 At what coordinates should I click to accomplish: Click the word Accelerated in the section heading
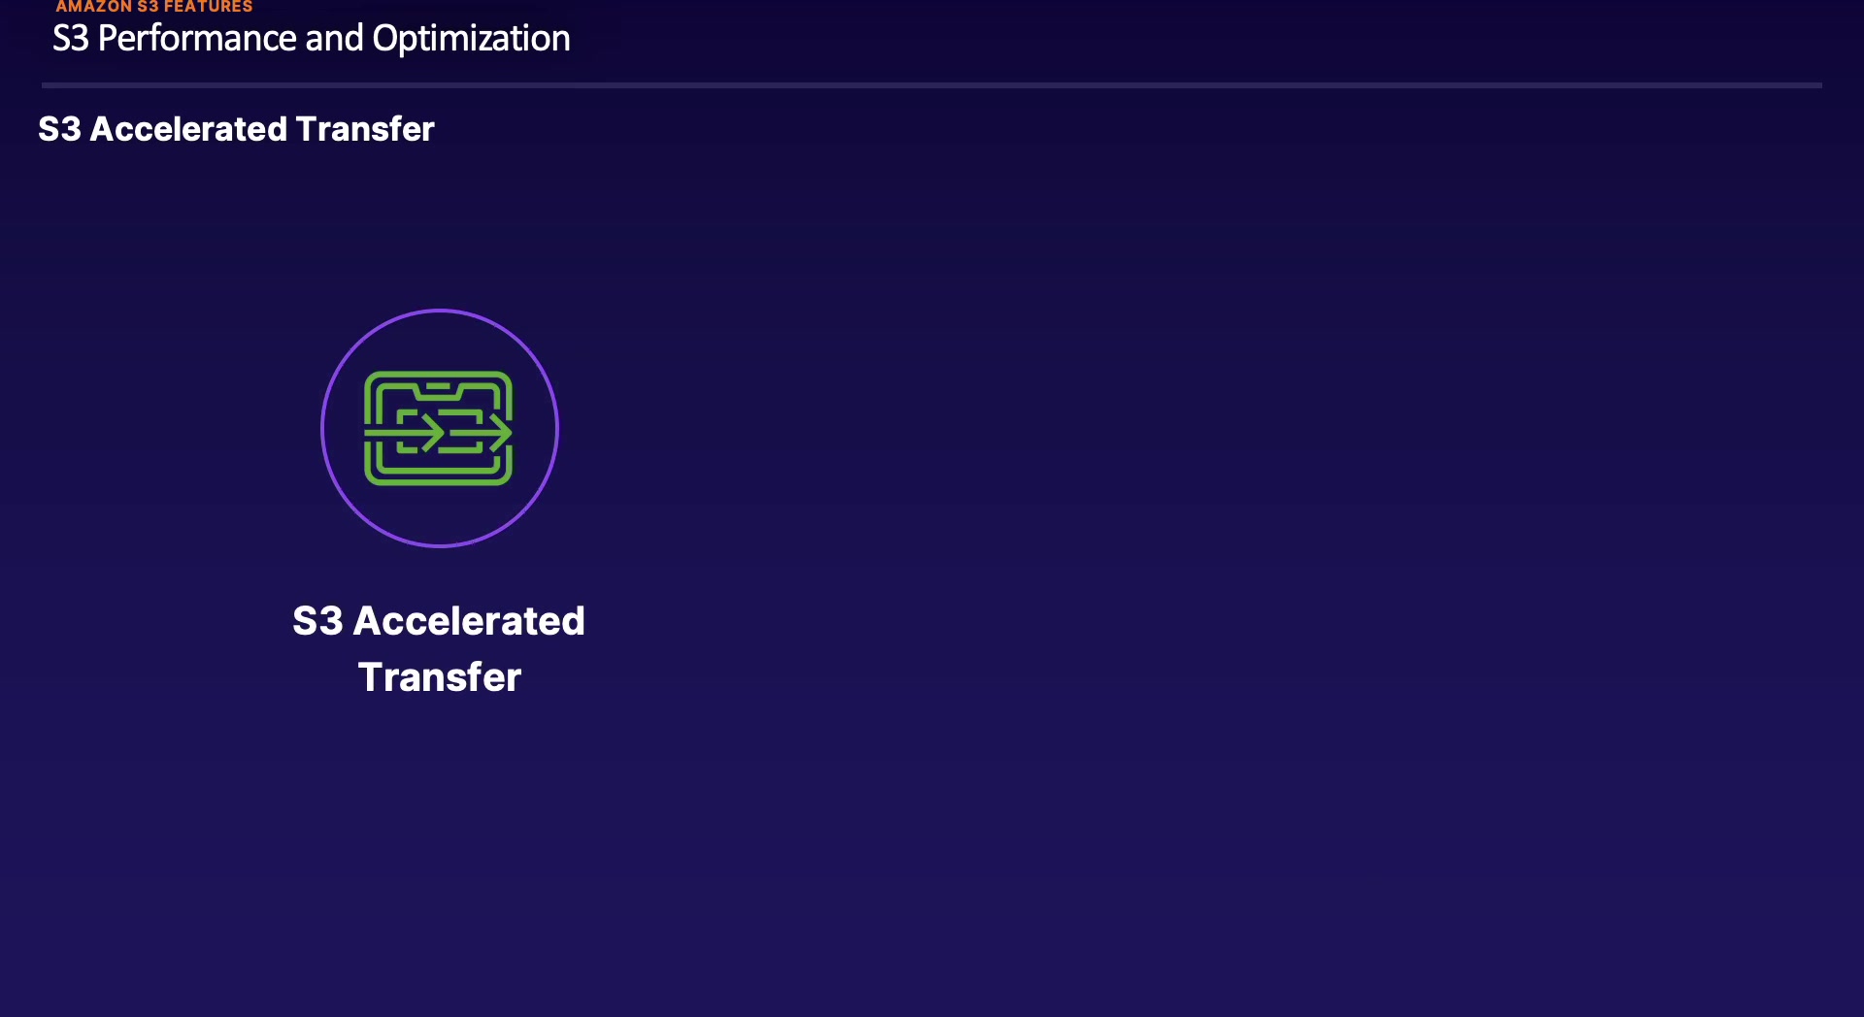coord(188,129)
